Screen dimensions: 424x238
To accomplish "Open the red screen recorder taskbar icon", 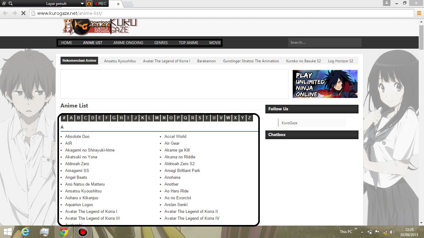I will [83, 232].
